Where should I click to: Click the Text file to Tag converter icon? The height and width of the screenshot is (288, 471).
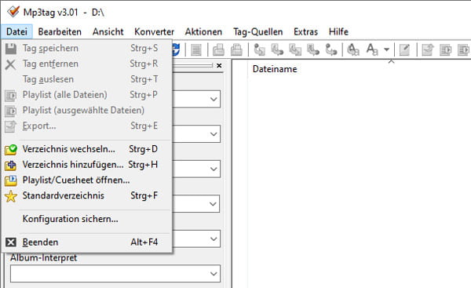313,50
